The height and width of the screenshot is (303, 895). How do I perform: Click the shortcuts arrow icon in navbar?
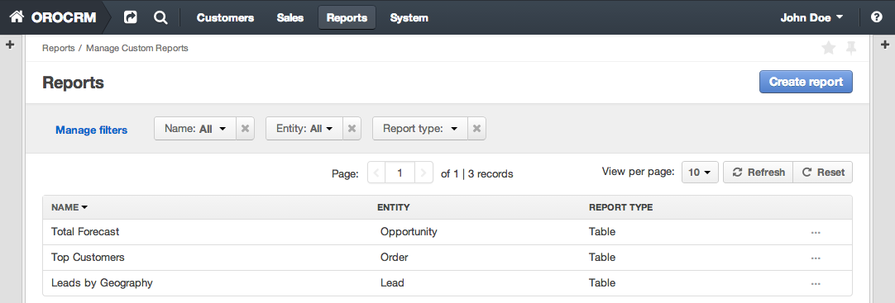[x=131, y=17]
